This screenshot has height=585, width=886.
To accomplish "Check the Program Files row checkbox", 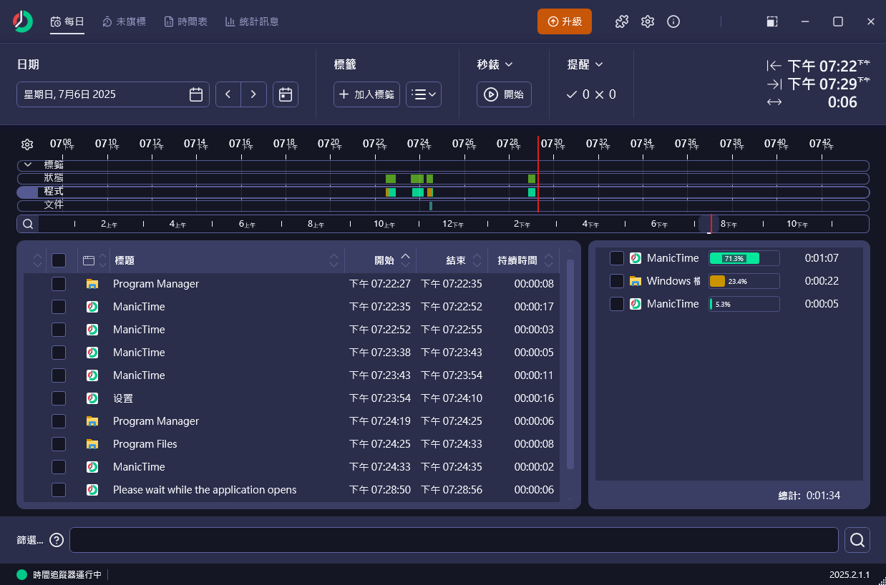I will click(59, 444).
